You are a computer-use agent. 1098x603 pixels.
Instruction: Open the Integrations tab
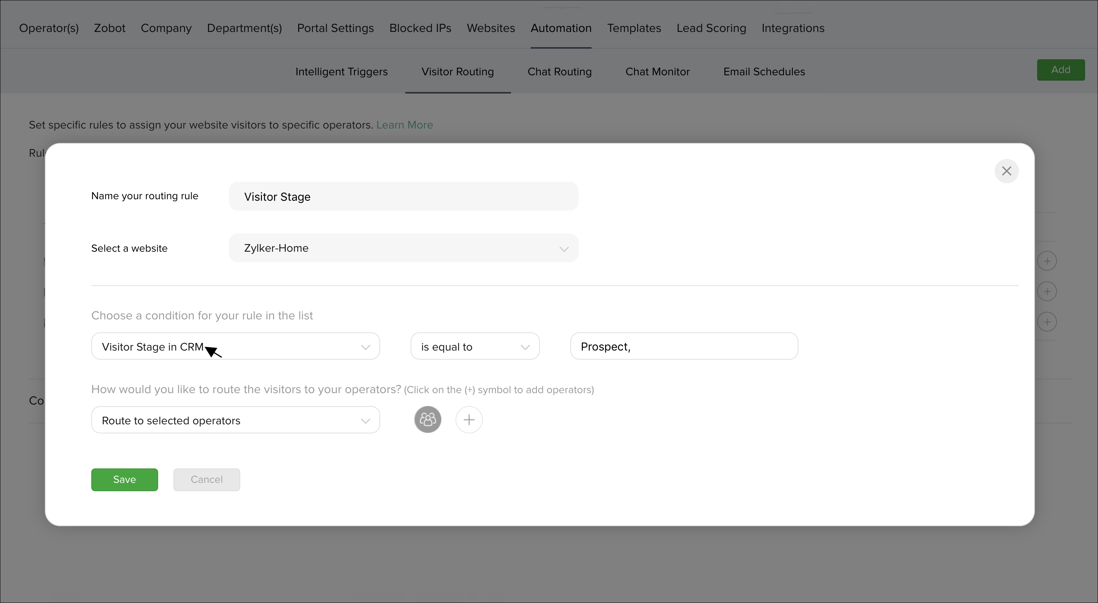(793, 28)
